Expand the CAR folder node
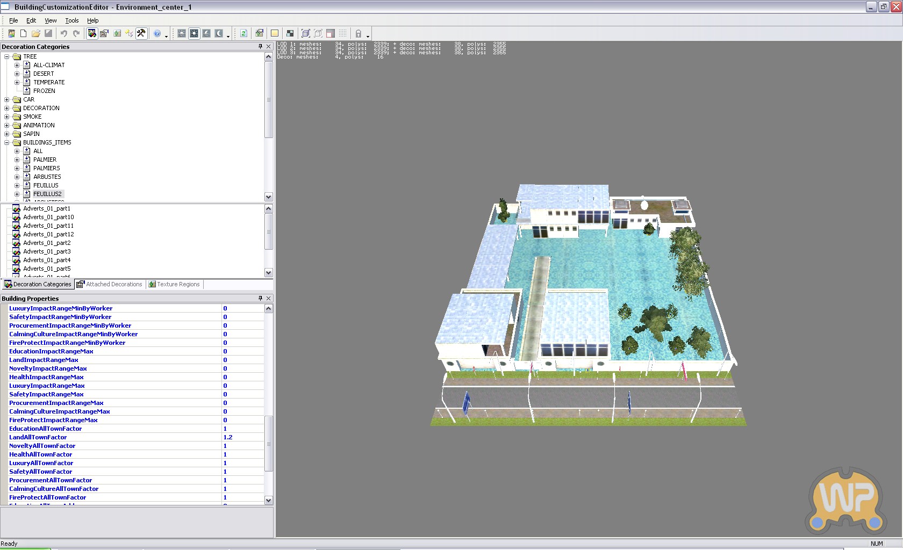This screenshot has width=903, height=550. tap(7, 99)
